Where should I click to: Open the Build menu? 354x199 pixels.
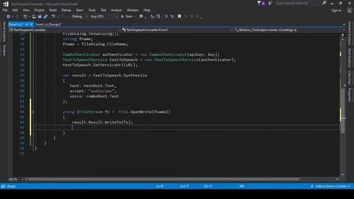53,10
